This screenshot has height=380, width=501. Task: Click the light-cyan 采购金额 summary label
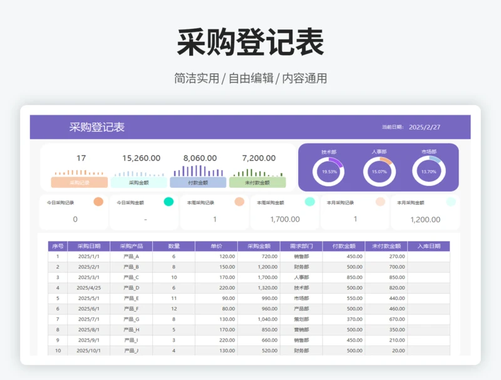(x=138, y=183)
